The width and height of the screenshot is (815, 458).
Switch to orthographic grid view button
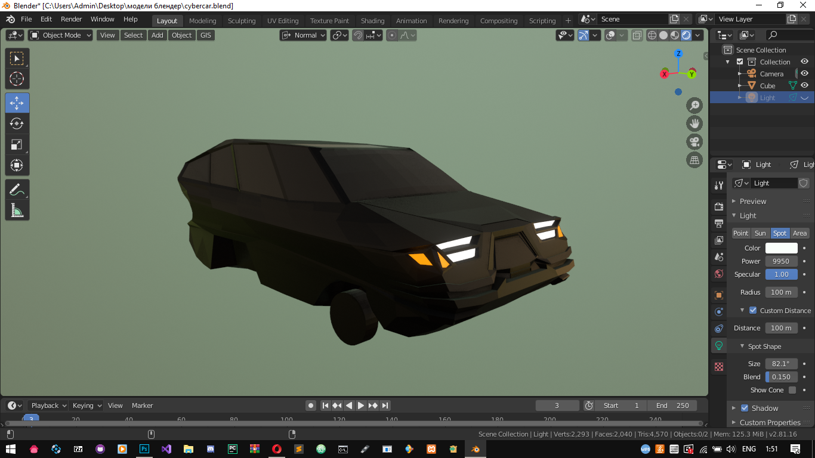[x=694, y=160]
